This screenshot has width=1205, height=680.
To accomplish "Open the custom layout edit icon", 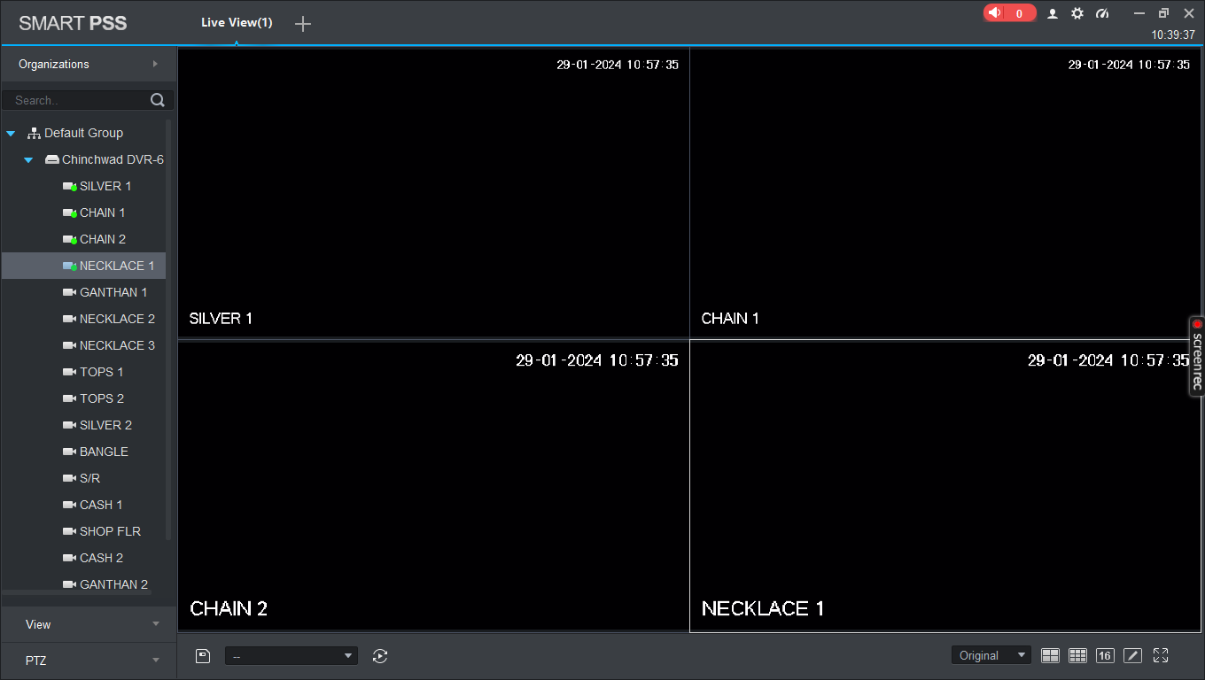I will pos(1132,655).
